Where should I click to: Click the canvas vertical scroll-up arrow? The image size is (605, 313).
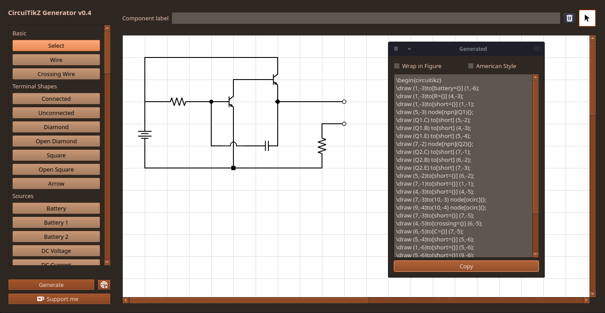coord(593,38)
